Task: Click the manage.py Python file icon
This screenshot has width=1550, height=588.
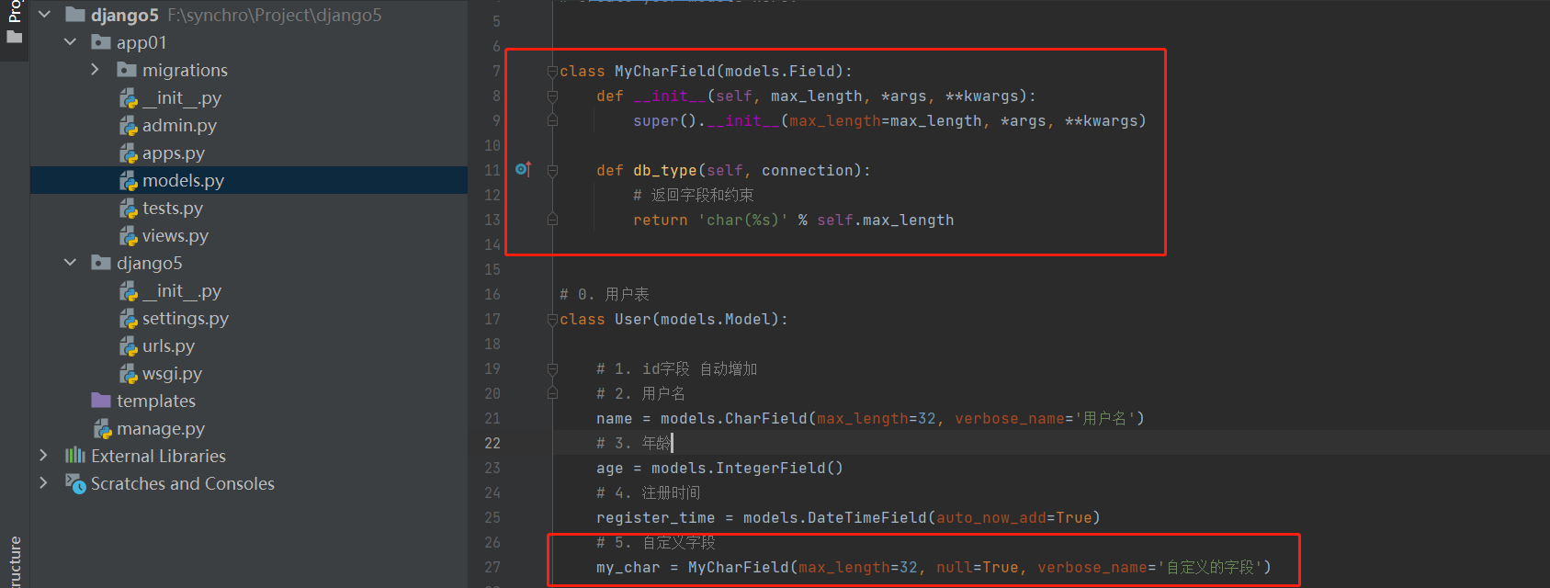Action: (x=102, y=429)
